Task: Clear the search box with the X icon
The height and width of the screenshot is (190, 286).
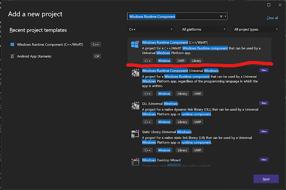Action: click(221, 17)
